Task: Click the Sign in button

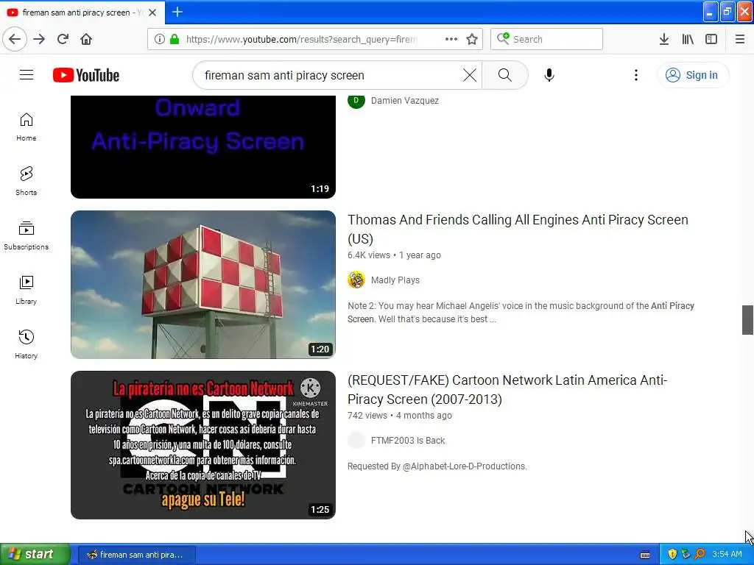Action: (x=692, y=75)
